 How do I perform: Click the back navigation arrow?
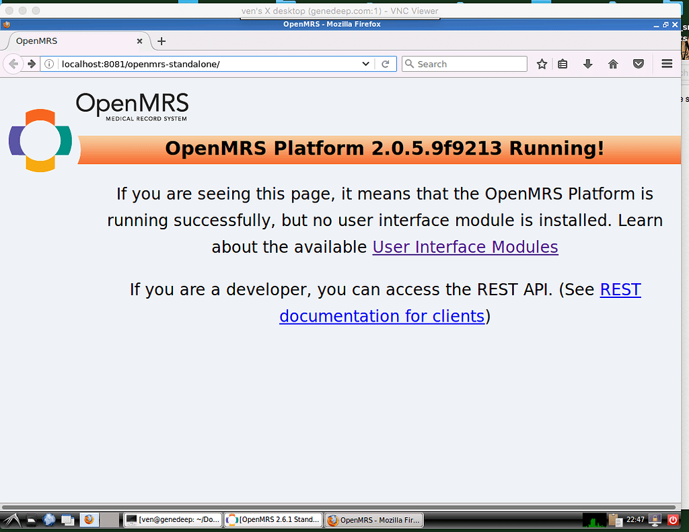[13, 63]
